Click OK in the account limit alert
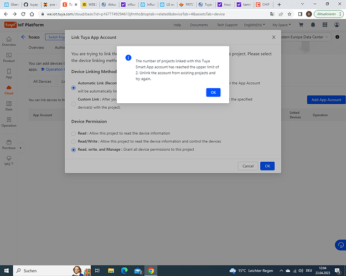 (213, 92)
